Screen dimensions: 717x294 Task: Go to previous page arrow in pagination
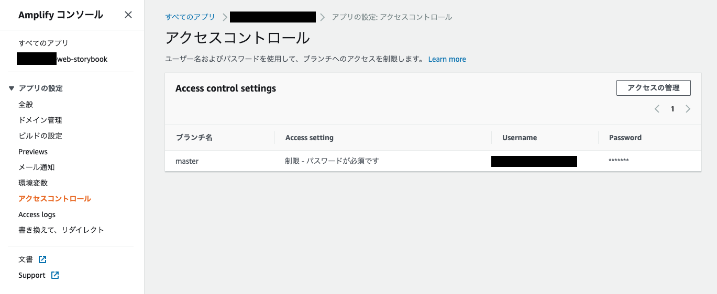click(657, 109)
